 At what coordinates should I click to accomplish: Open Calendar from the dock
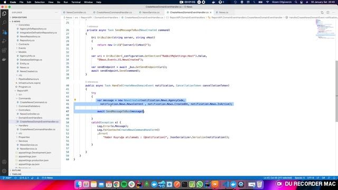(x=109, y=184)
